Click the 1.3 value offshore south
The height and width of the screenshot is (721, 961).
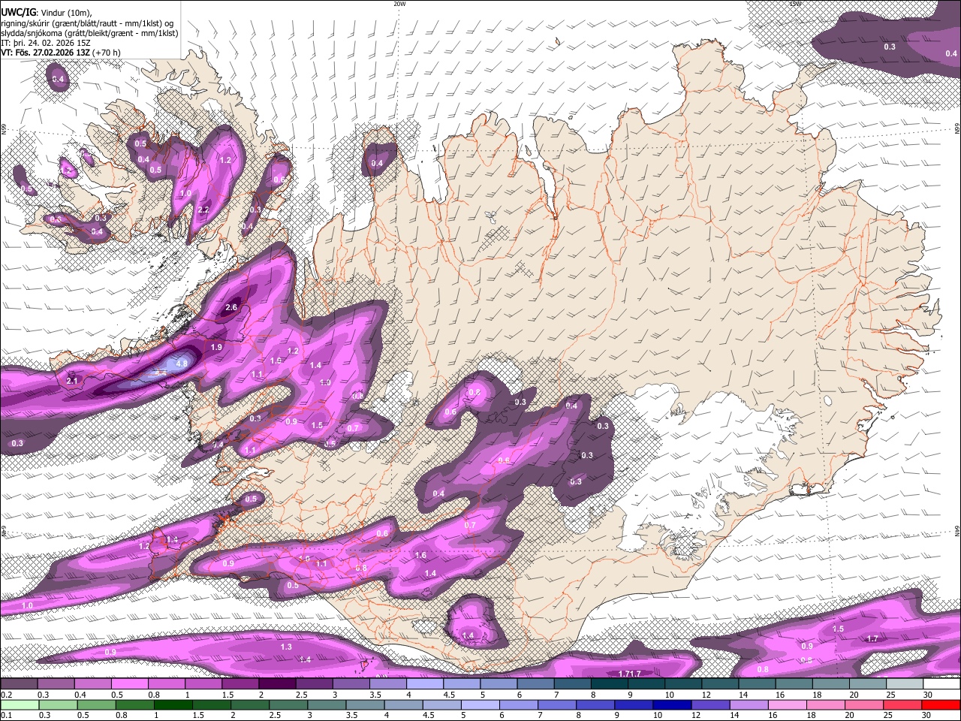click(286, 647)
